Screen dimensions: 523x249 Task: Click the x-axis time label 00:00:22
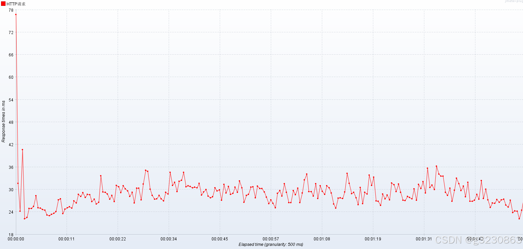118,239
